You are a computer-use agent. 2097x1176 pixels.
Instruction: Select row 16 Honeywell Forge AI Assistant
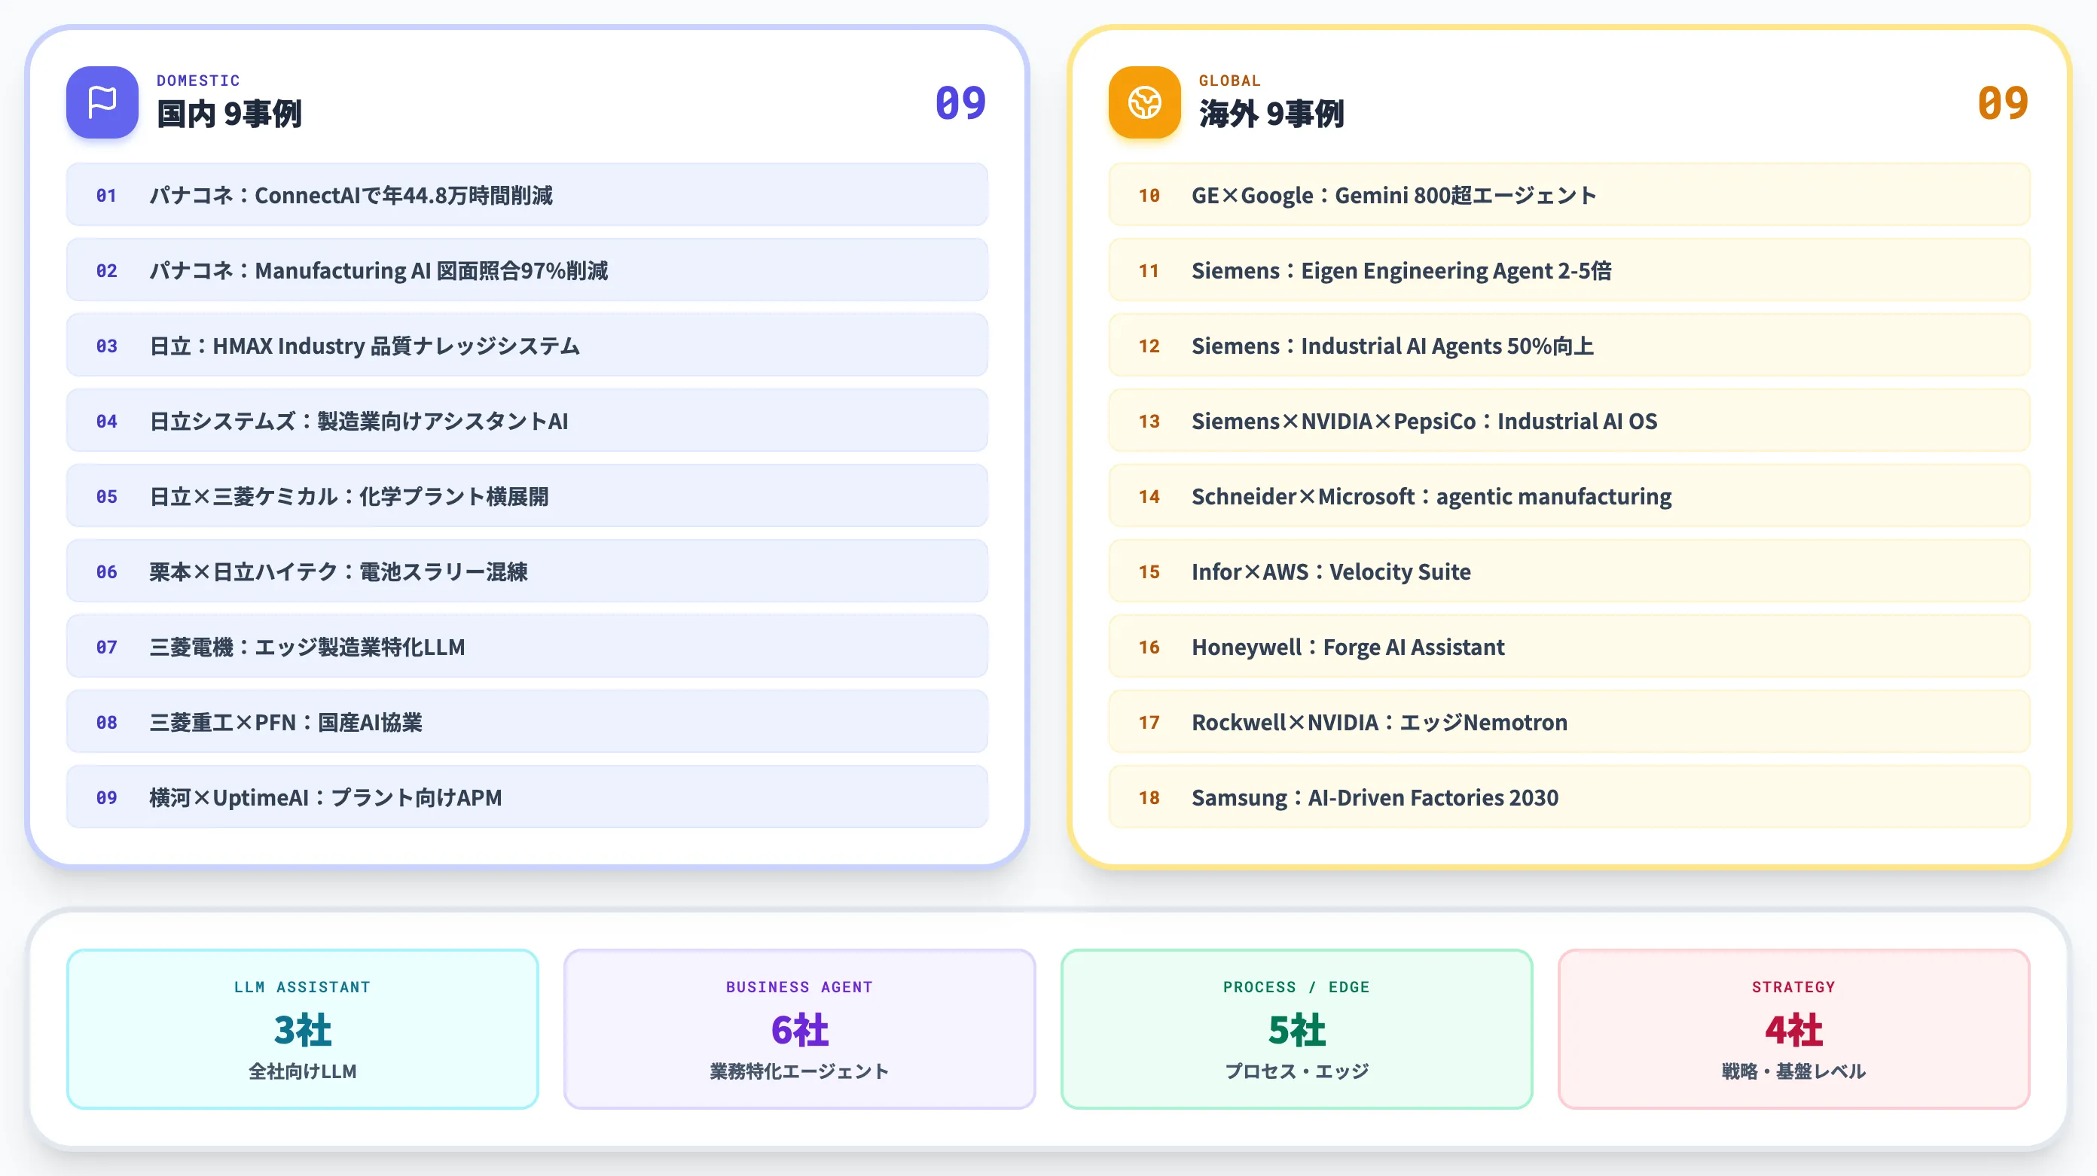click(1569, 646)
